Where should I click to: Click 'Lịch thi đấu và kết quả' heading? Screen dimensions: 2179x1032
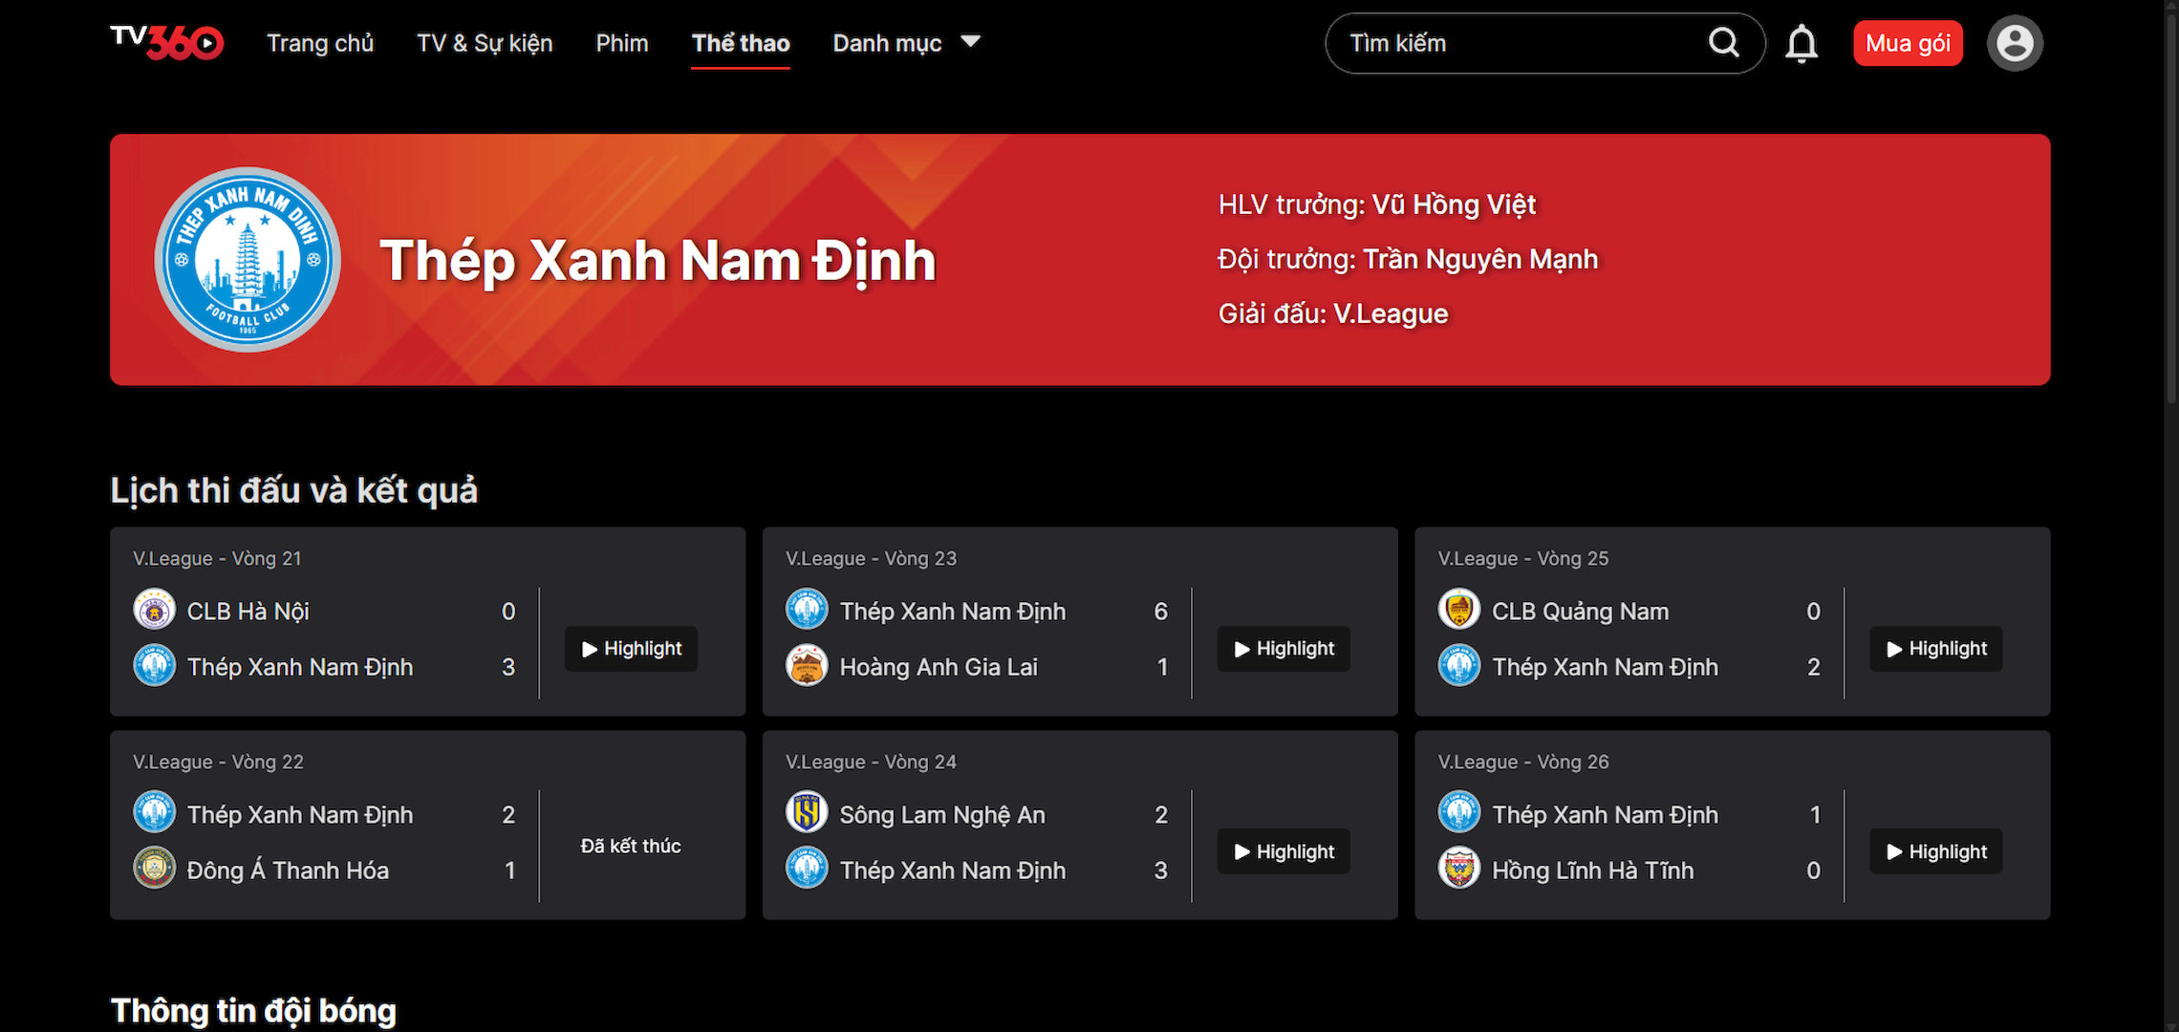293,490
